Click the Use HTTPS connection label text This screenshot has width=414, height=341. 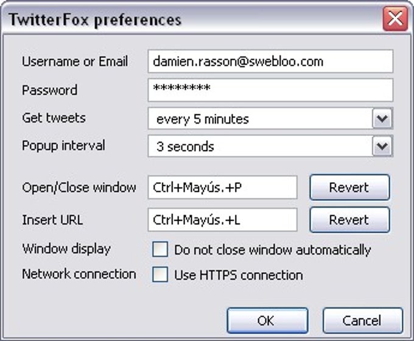pos(239,275)
